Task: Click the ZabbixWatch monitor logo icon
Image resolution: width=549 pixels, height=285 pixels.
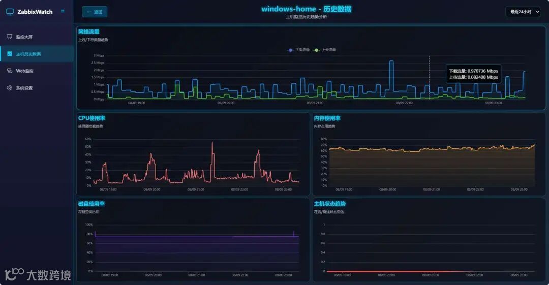Action: click(10, 12)
